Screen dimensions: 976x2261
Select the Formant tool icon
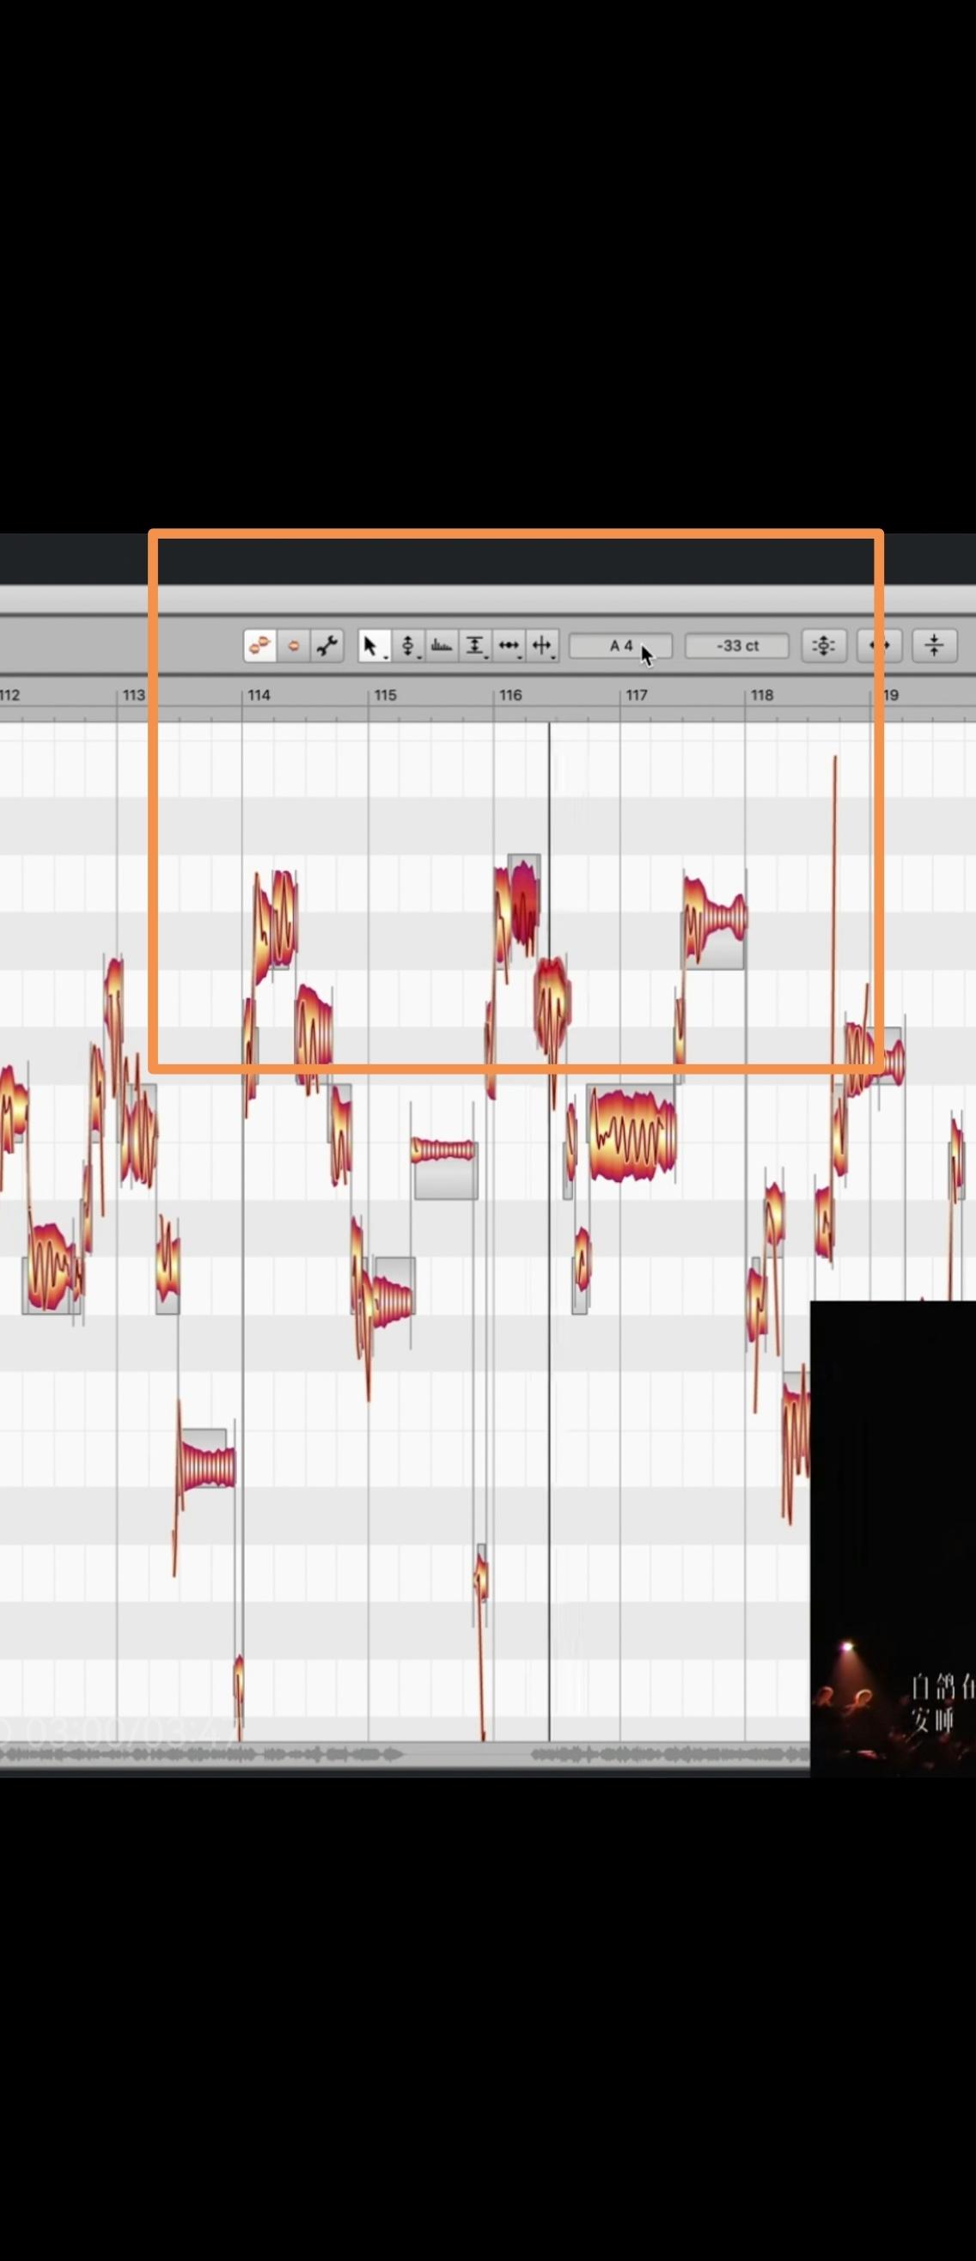(x=442, y=646)
